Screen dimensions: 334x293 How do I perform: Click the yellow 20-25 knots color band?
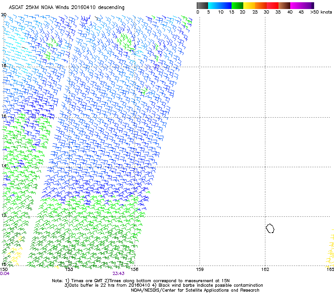(x=249, y=5)
